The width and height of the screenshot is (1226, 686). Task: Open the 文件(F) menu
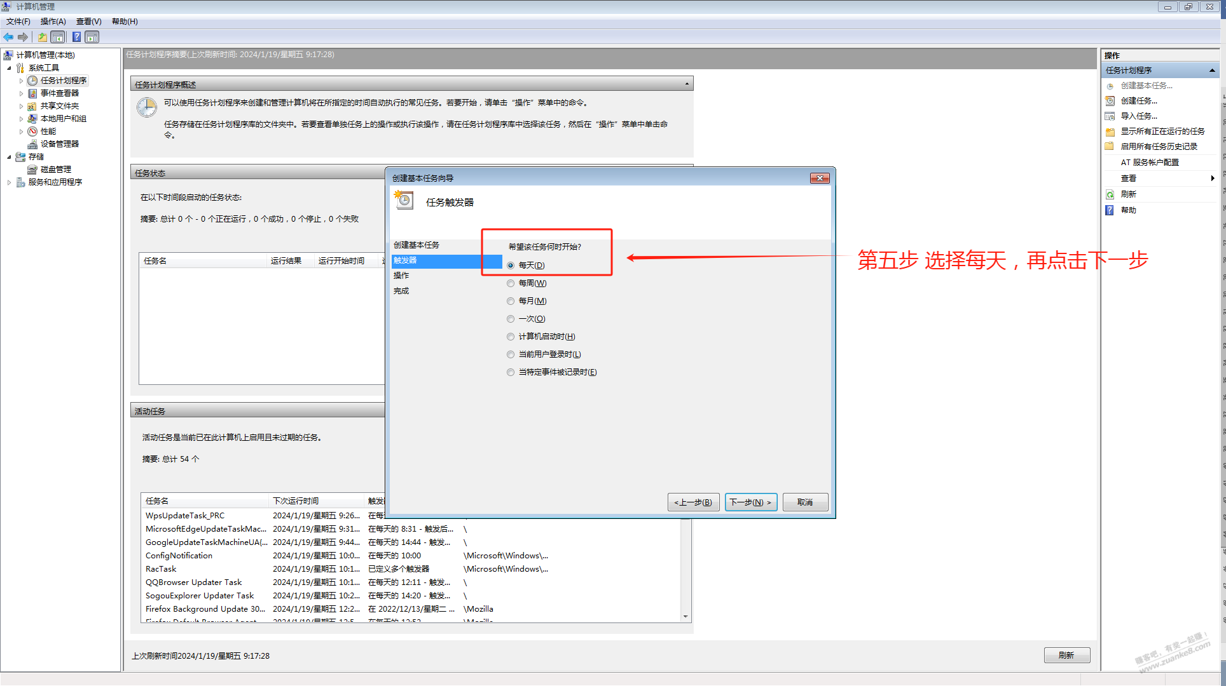[x=18, y=22]
